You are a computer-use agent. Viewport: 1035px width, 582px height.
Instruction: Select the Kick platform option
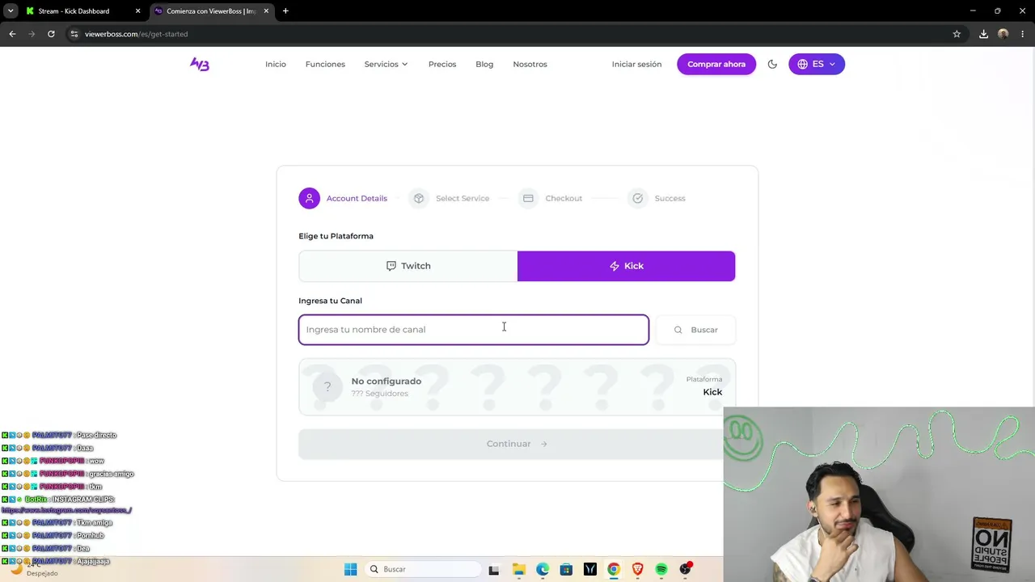[626, 266]
